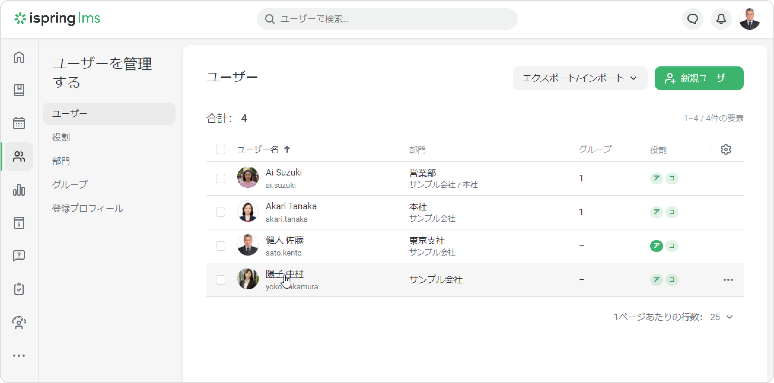Open 登録プロフィール menu item

(87, 208)
